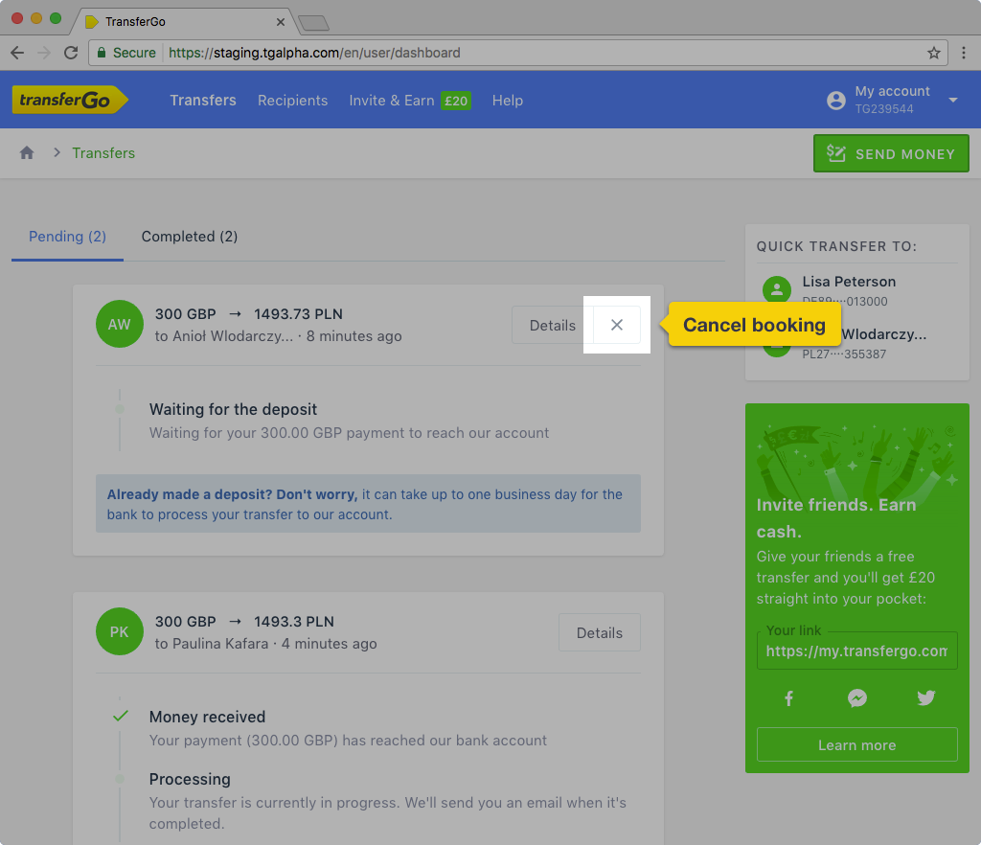Expand the My account dropdown arrow
This screenshot has height=845, width=981.
tap(953, 100)
